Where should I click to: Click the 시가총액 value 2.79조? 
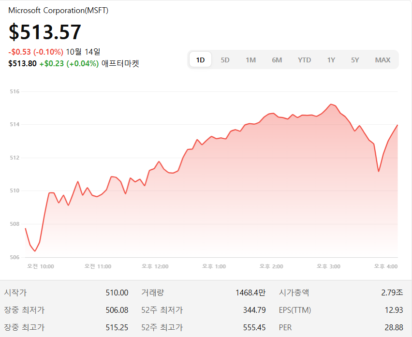[392, 293]
